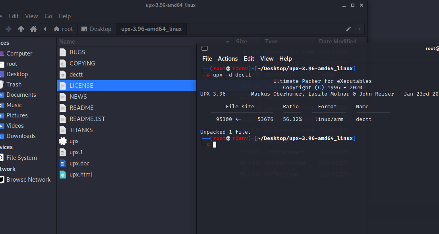The image size is (439, 234).
Task: Open the upx executable gear icon
Action: (63, 141)
